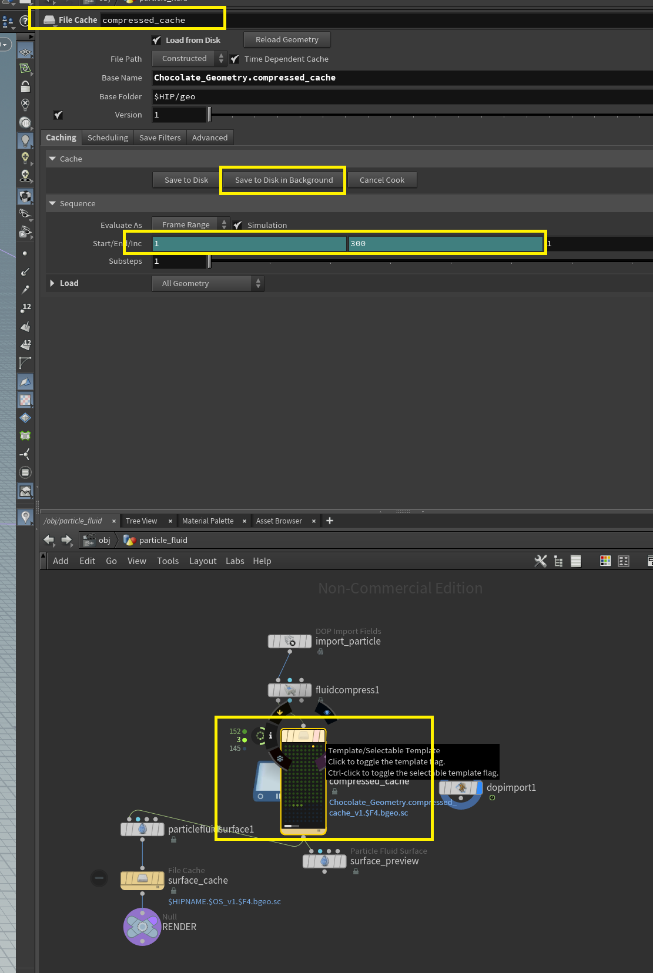Click the RENDER null node icon
This screenshot has height=973, width=653.
point(142,927)
